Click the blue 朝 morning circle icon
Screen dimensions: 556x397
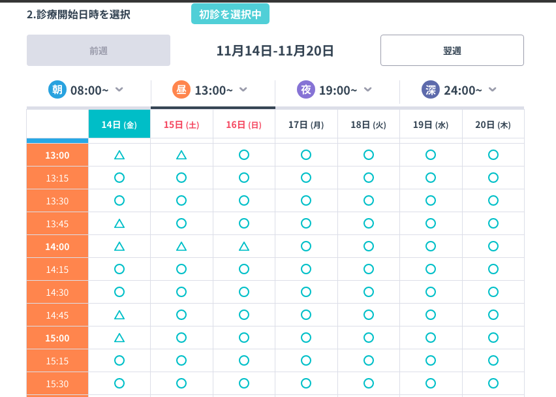pyautogui.click(x=57, y=89)
